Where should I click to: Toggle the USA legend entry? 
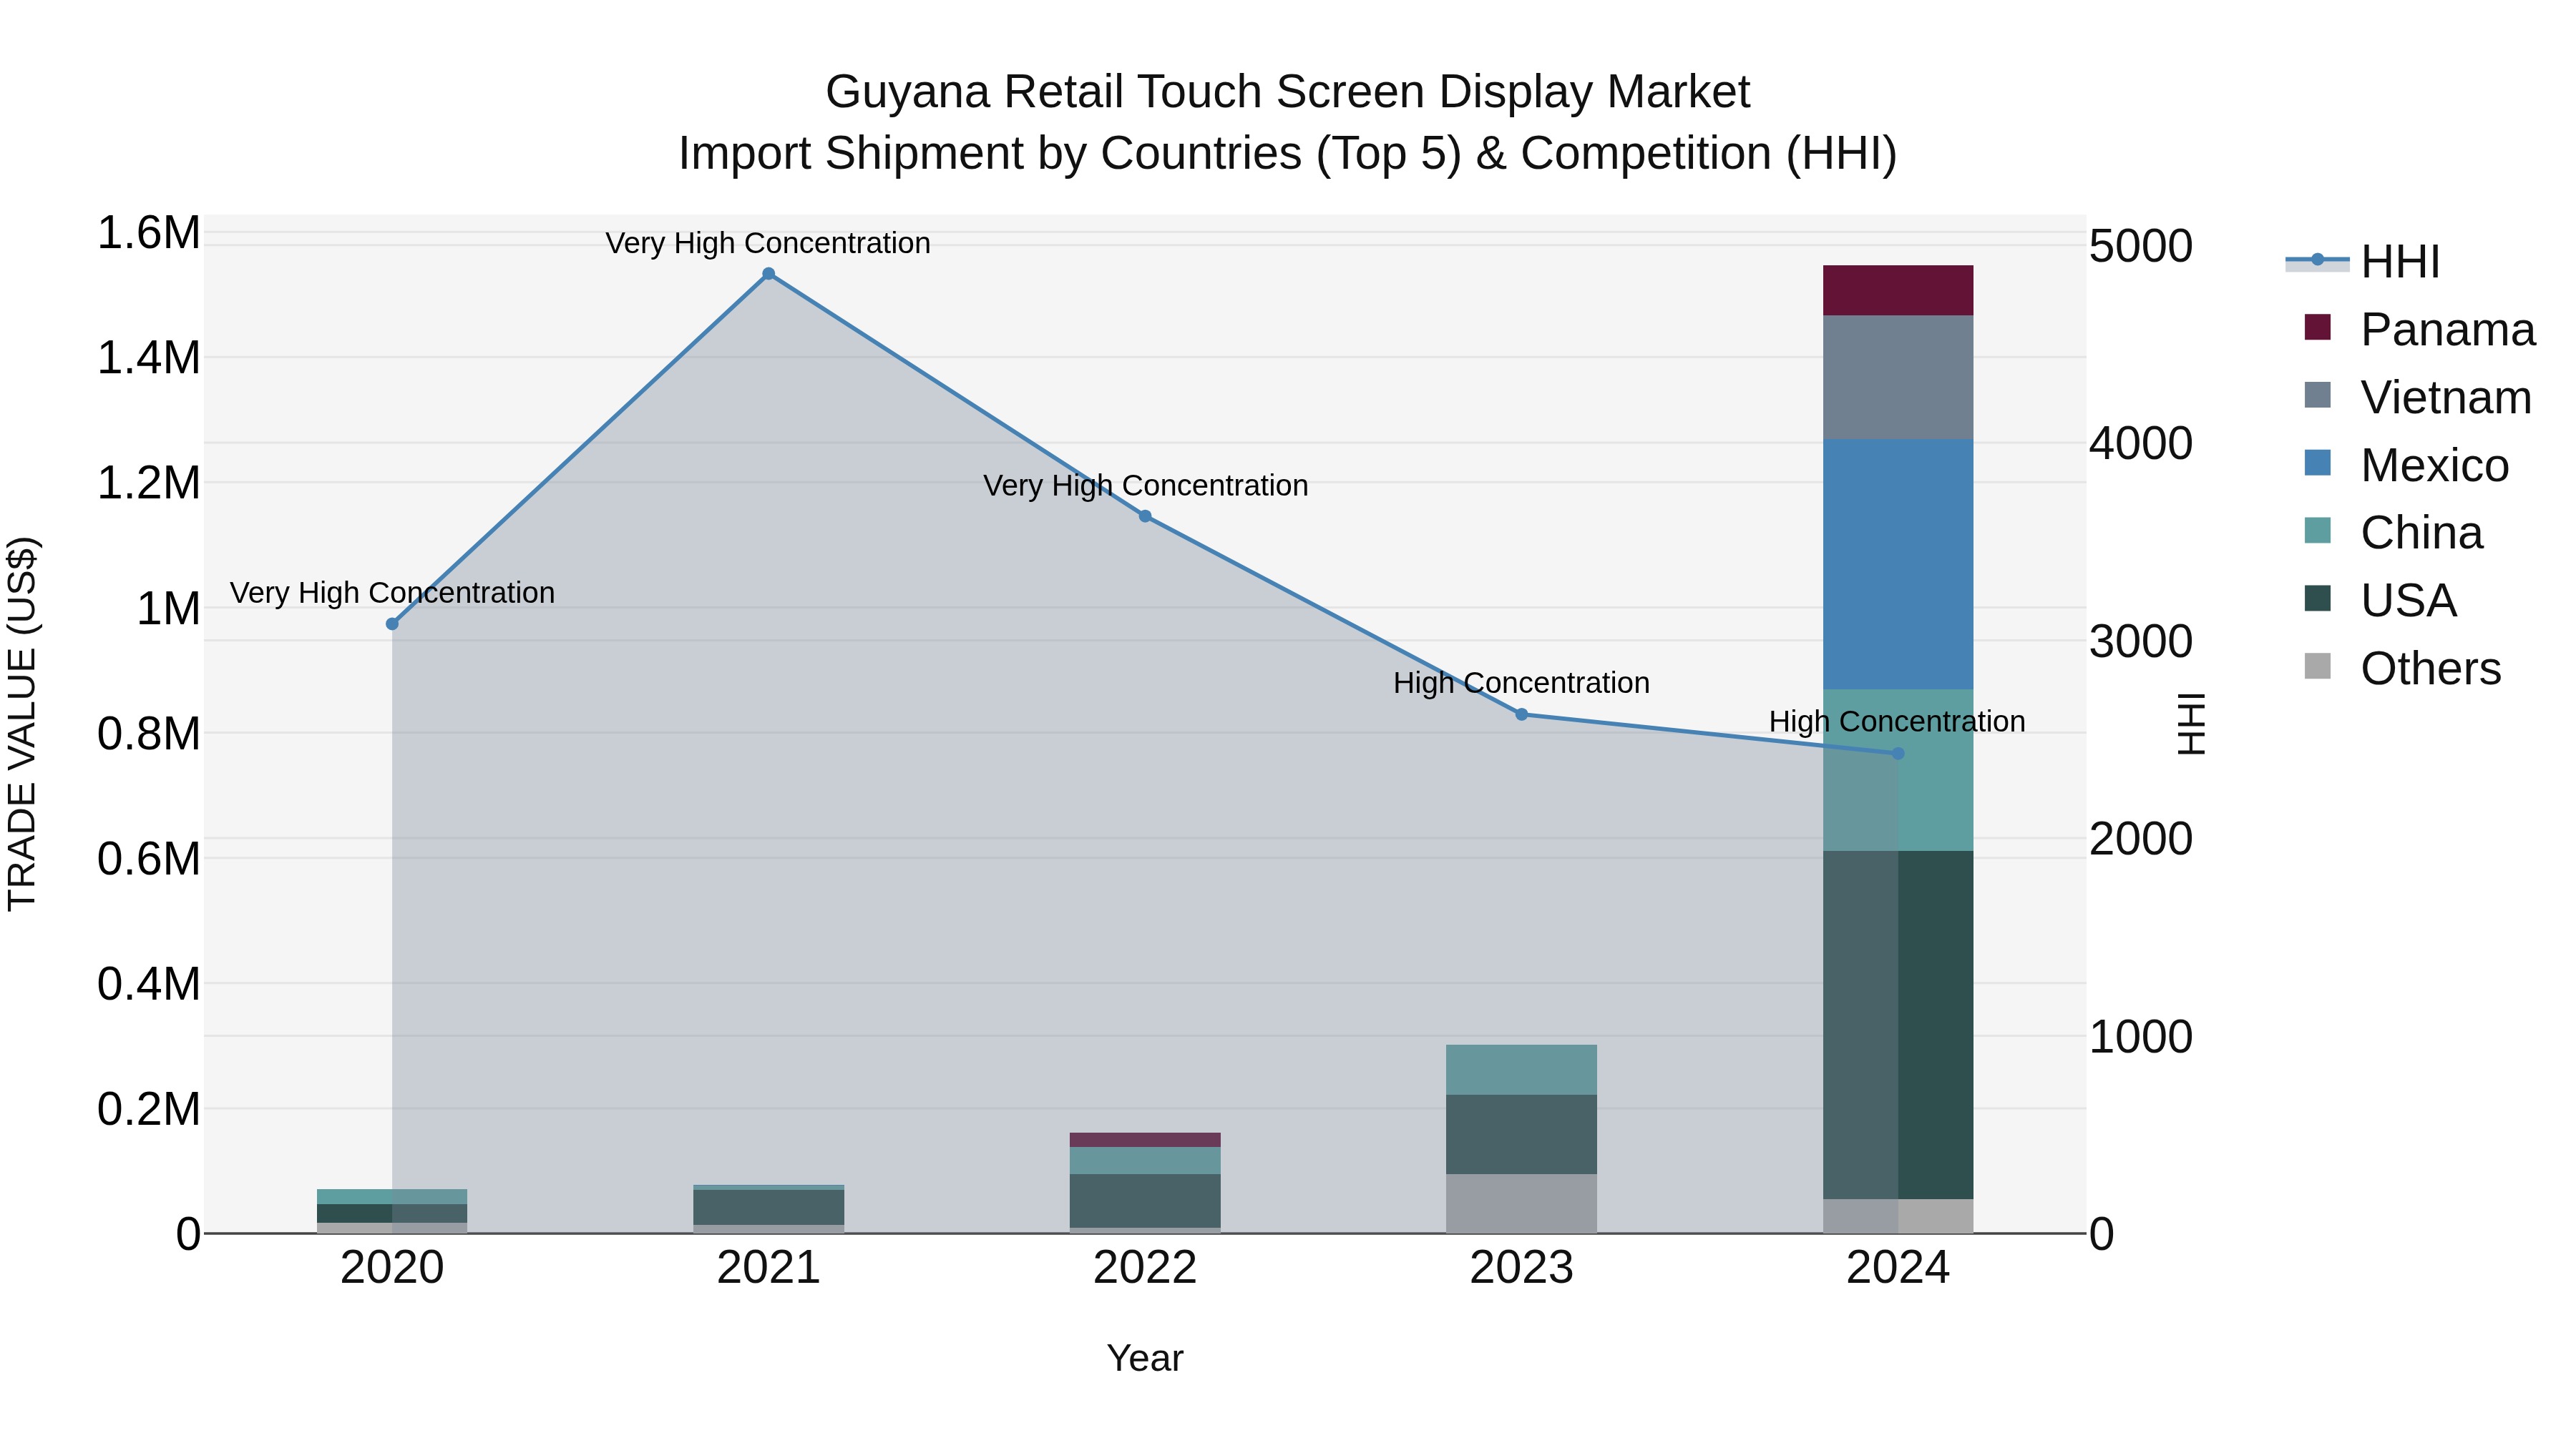coord(2379,601)
